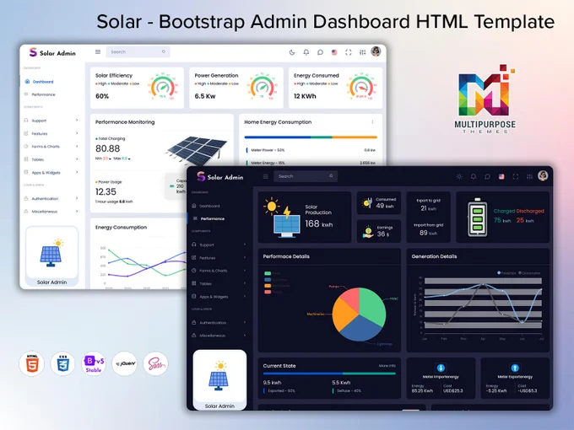The image size is (574, 430).
Task: Click the search field in dark dashboard
Action: point(306,176)
